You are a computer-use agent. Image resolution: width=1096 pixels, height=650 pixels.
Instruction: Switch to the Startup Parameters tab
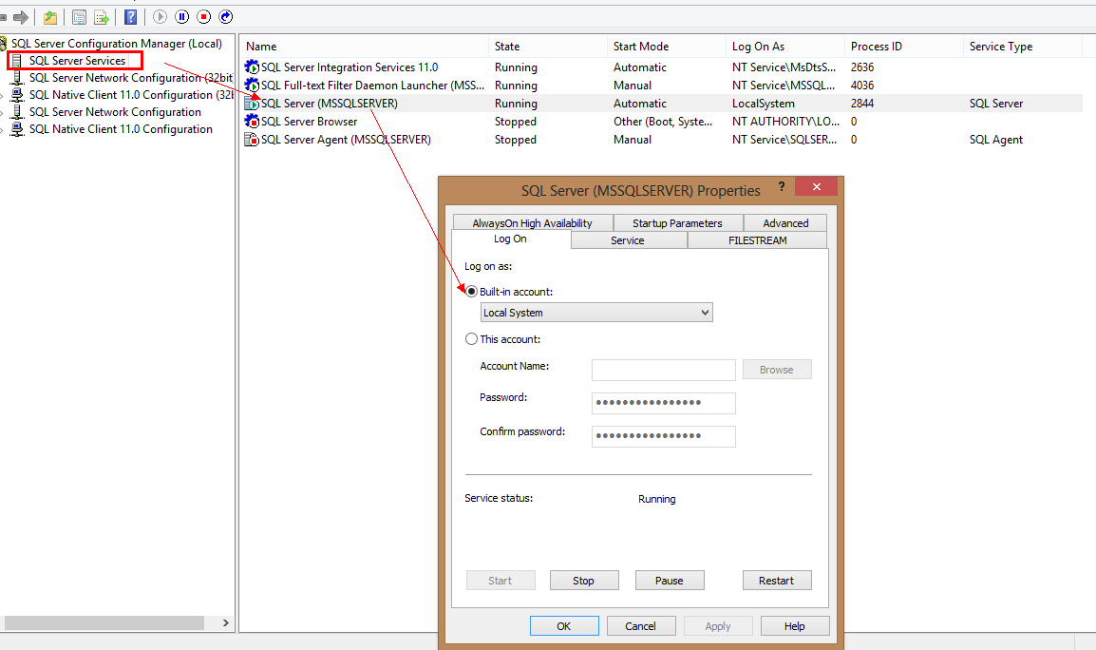click(x=677, y=223)
